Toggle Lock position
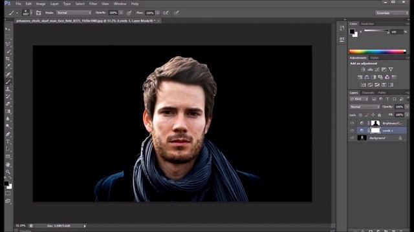The image size is (414, 232). [373, 115]
